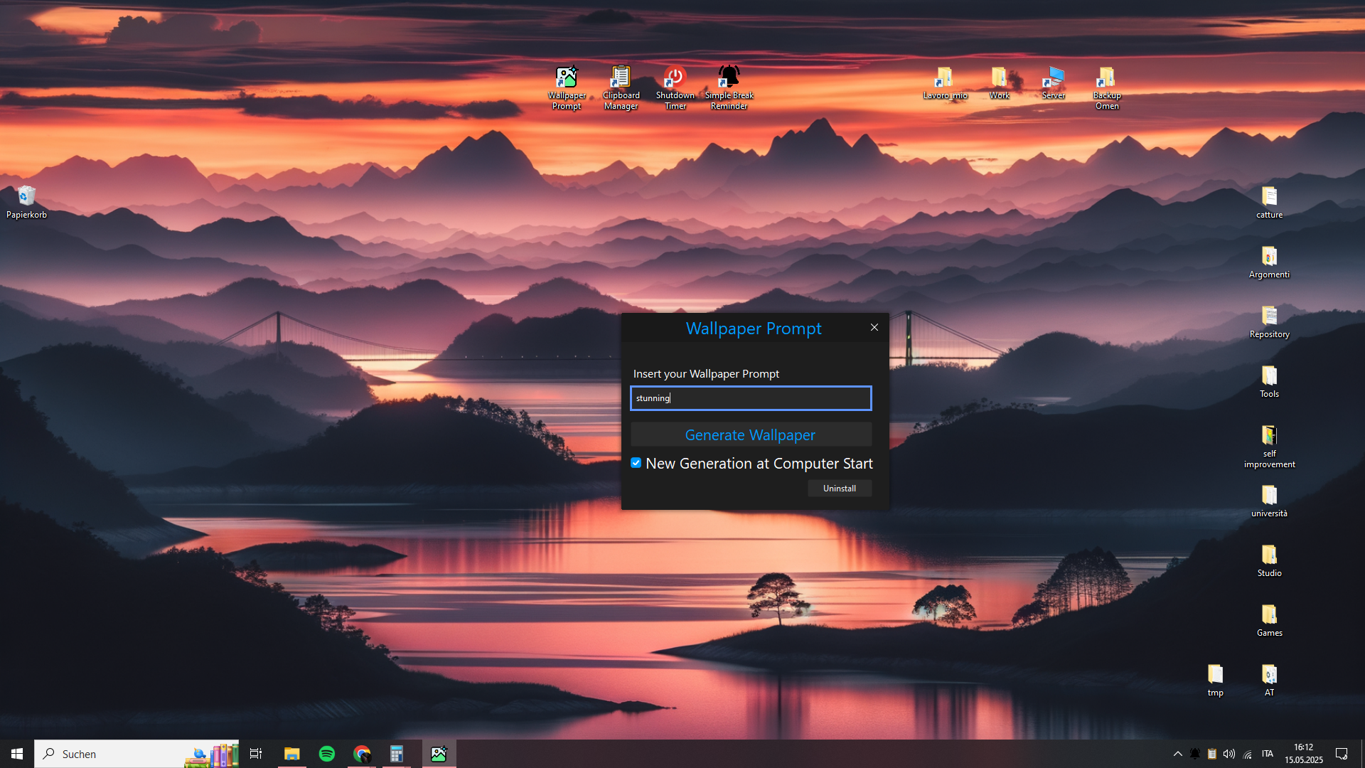1365x768 pixels.
Task: Click the Wallpaper Prompt taskbar icon
Action: pyautogui.click(x=439, y=754)
